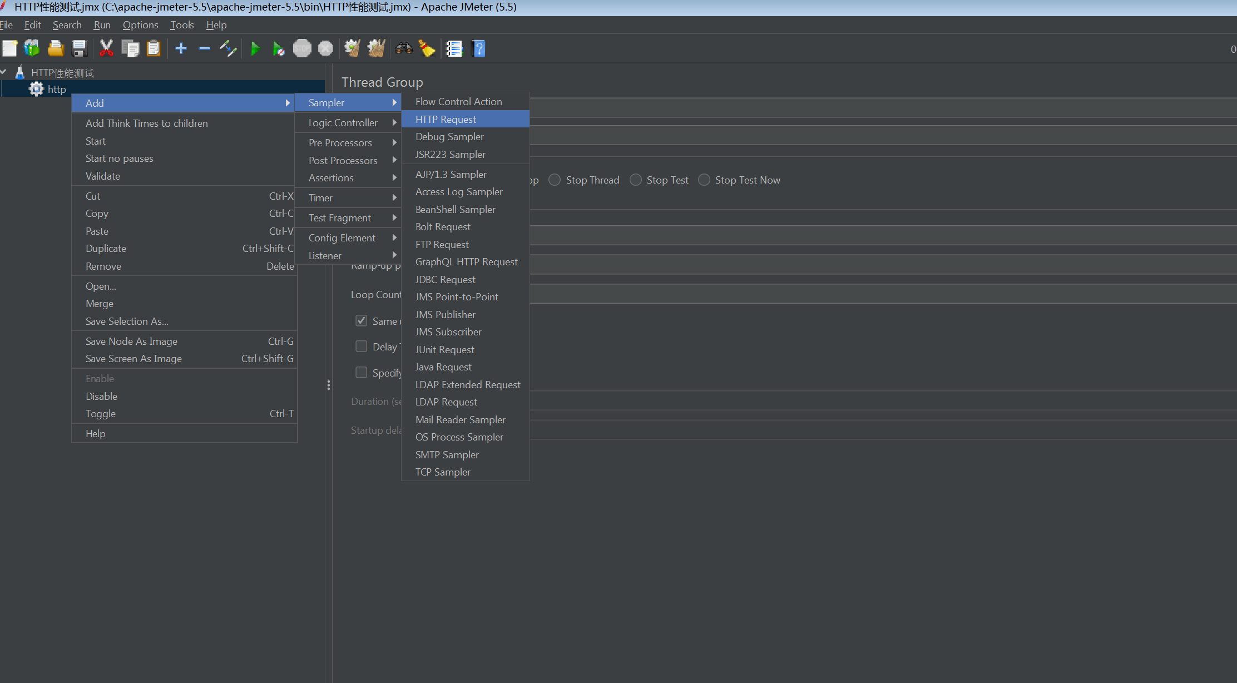Click the Copy icon in toolbar
The image size is (1237, 683).
[130, 48]
